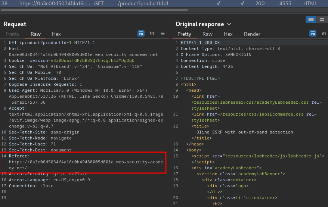This screenshot has height=207, width=328.
Task: Click the HTML MIME type cell
Action: pyautogui.click(x=310, y=3)
